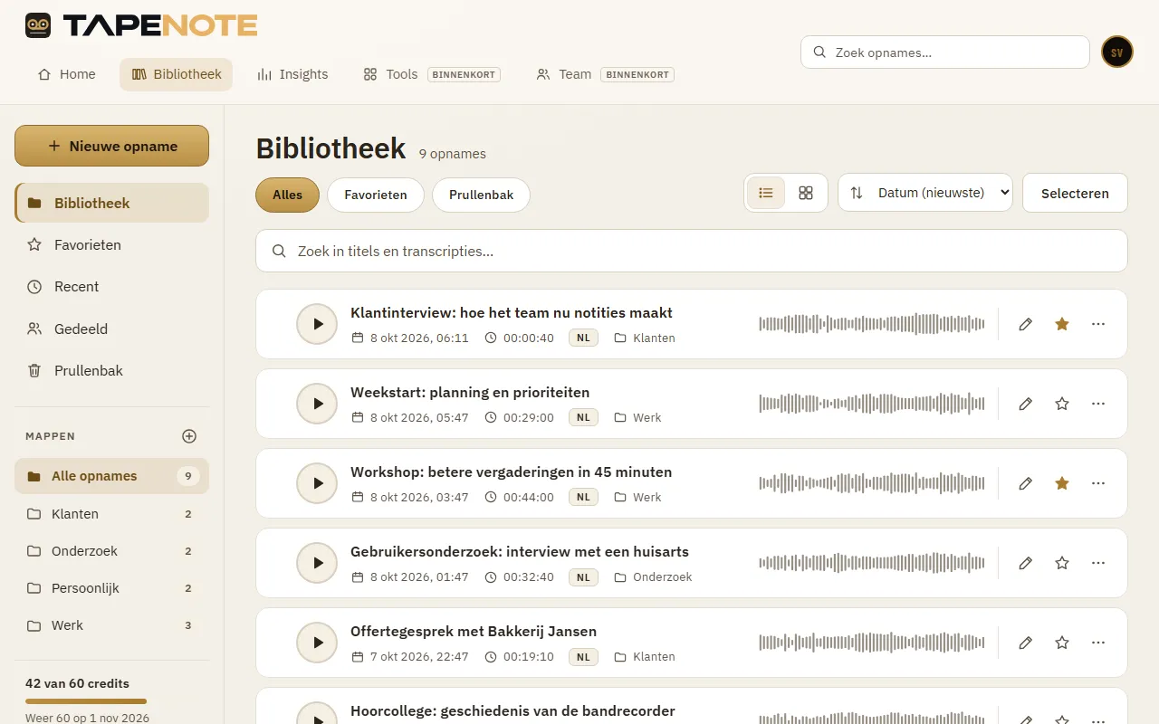Image resolution: width=1159 pixels, height=724 pixels.
Task: Open the Home tab
Action: click(x=66, y=74)
